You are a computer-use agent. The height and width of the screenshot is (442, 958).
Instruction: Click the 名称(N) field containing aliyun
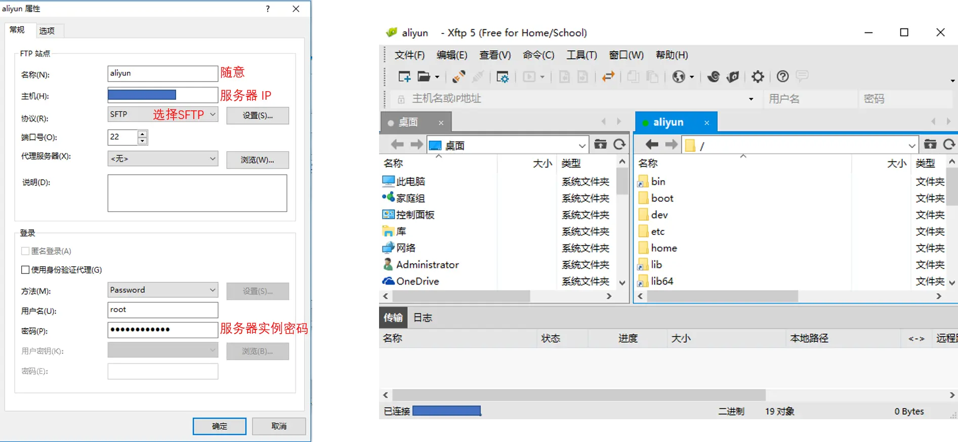[163, 73]
